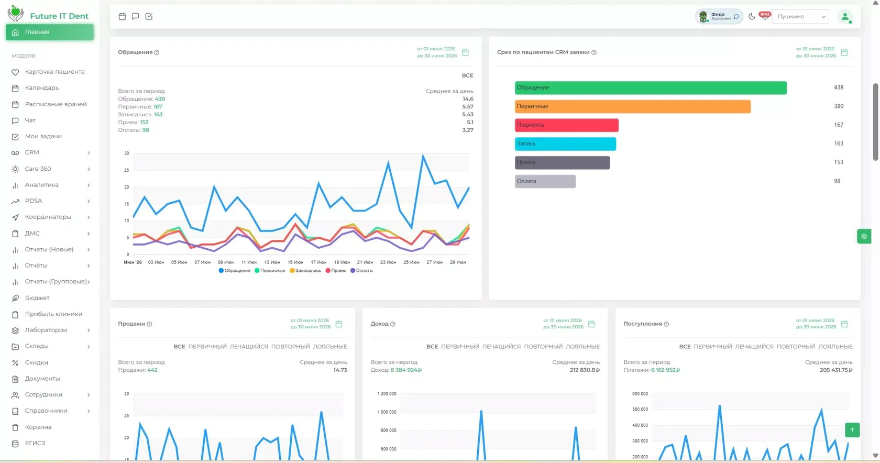880x463 pixels.
Task: Open date range calendar for Обращения widget
Action: pos(465,52)
